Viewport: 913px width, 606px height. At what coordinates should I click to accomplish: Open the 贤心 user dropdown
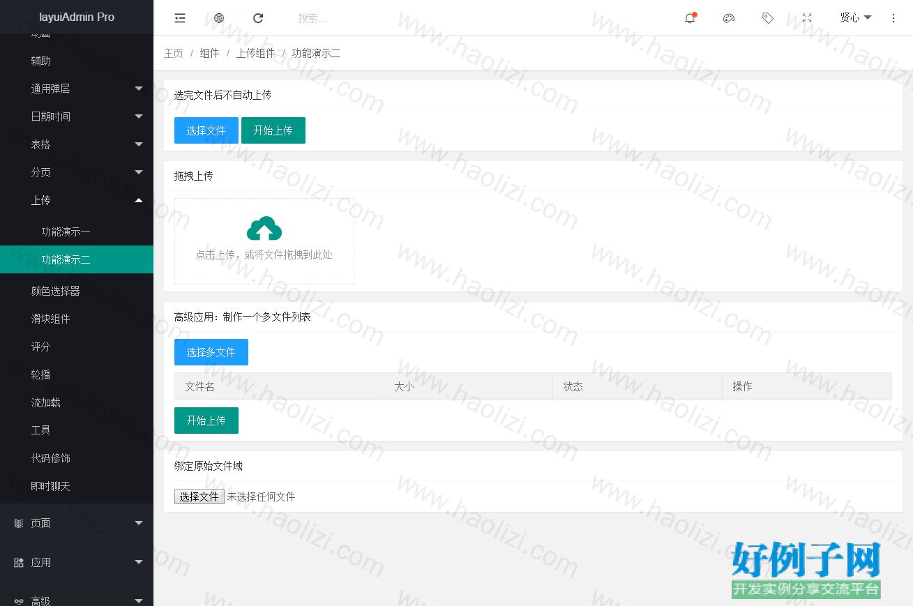[856, 18]
